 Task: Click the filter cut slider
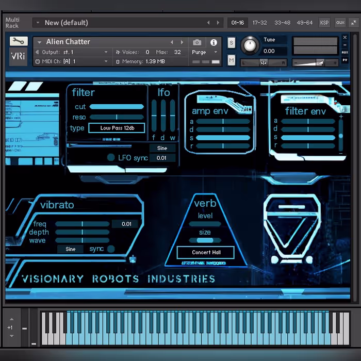[117, 107]
